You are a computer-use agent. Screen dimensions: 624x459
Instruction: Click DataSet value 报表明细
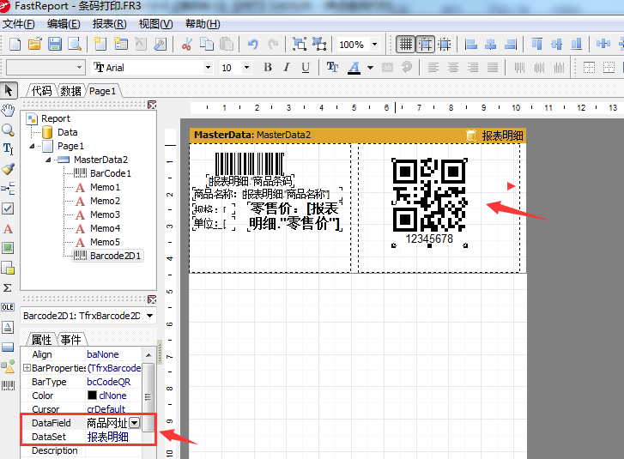(108, 437)
